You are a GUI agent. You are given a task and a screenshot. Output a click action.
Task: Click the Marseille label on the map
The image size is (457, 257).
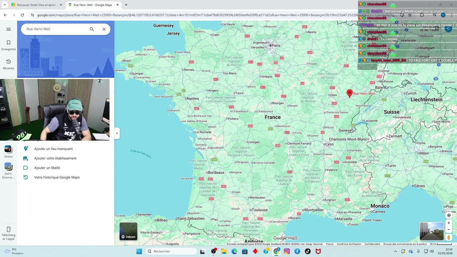click(344, 219)
